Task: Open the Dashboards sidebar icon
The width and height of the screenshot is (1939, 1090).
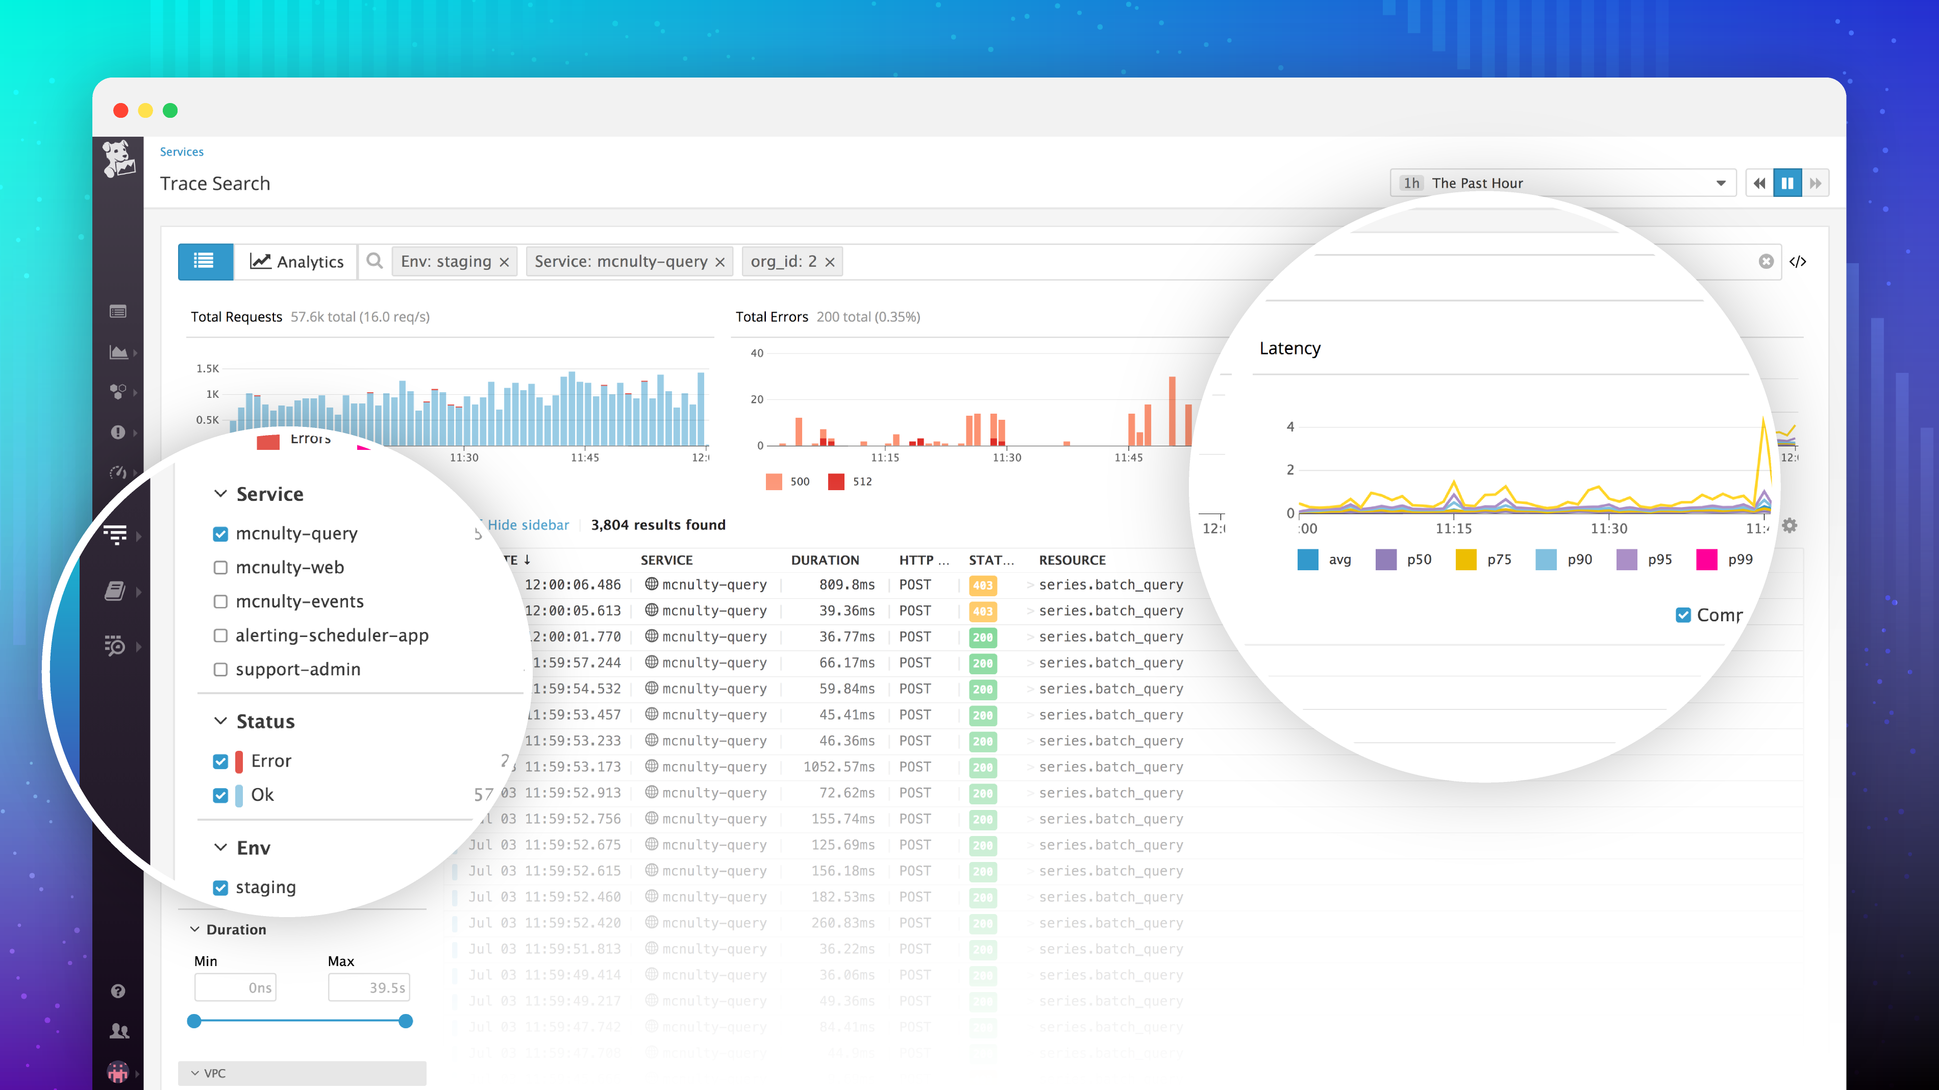Action: [x=118, y=352]
